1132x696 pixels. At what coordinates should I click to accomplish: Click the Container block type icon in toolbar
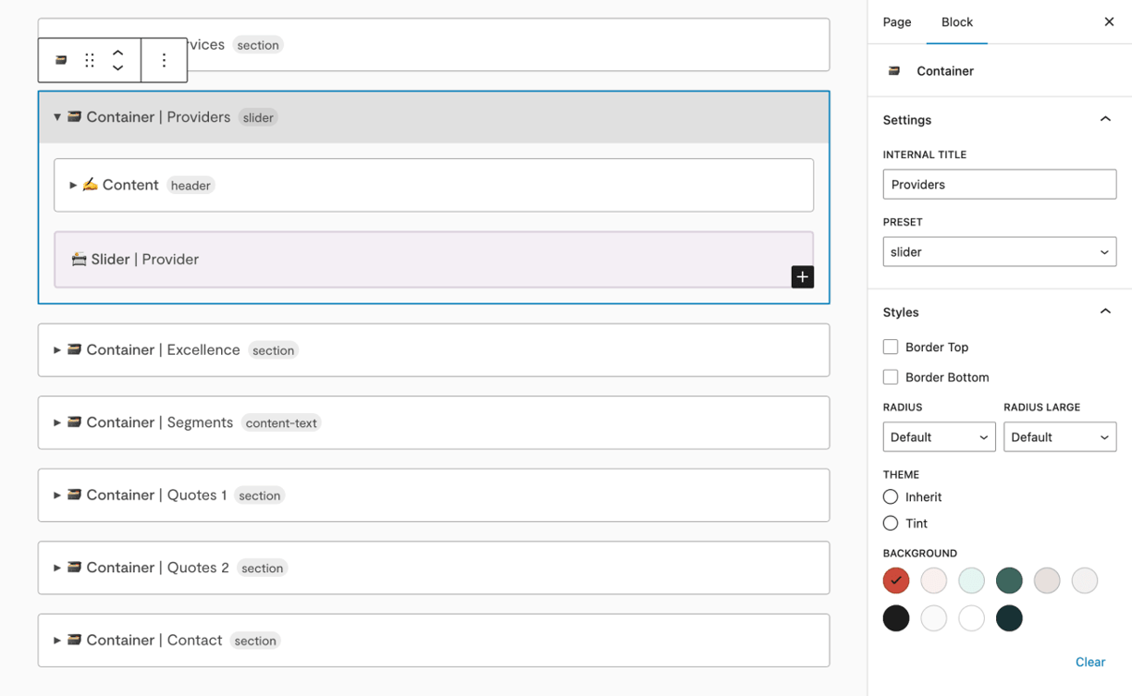(x=61, y=60)
